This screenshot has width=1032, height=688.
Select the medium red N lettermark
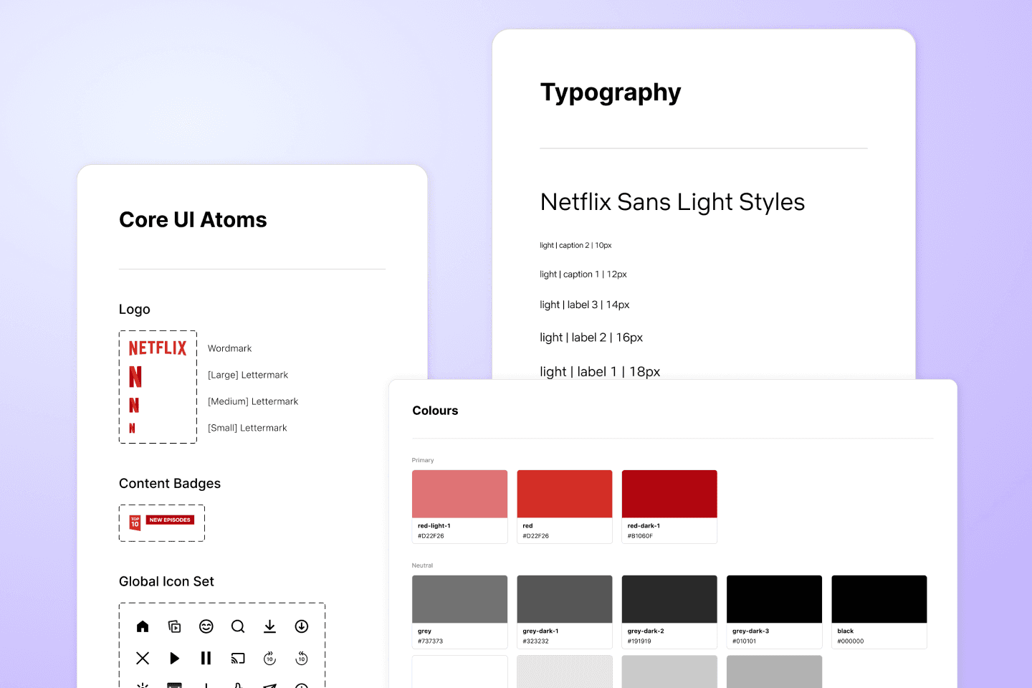click(x=134, y=405)
